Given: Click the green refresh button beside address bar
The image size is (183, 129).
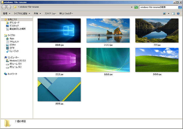Looking at the screenshot, I should pyautogui.click(x=136, y=7).
